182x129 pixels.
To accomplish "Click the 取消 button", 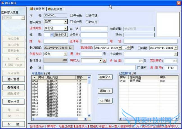I will (x=13, y=124).
